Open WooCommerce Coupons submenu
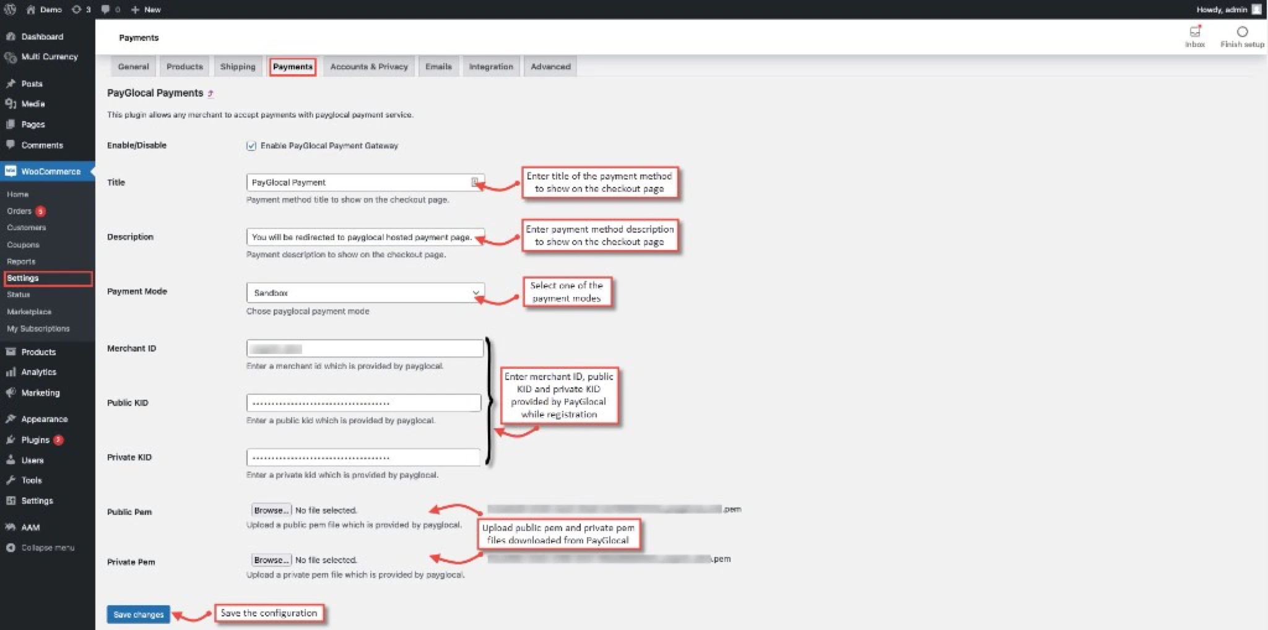 (x=23, y=245)
